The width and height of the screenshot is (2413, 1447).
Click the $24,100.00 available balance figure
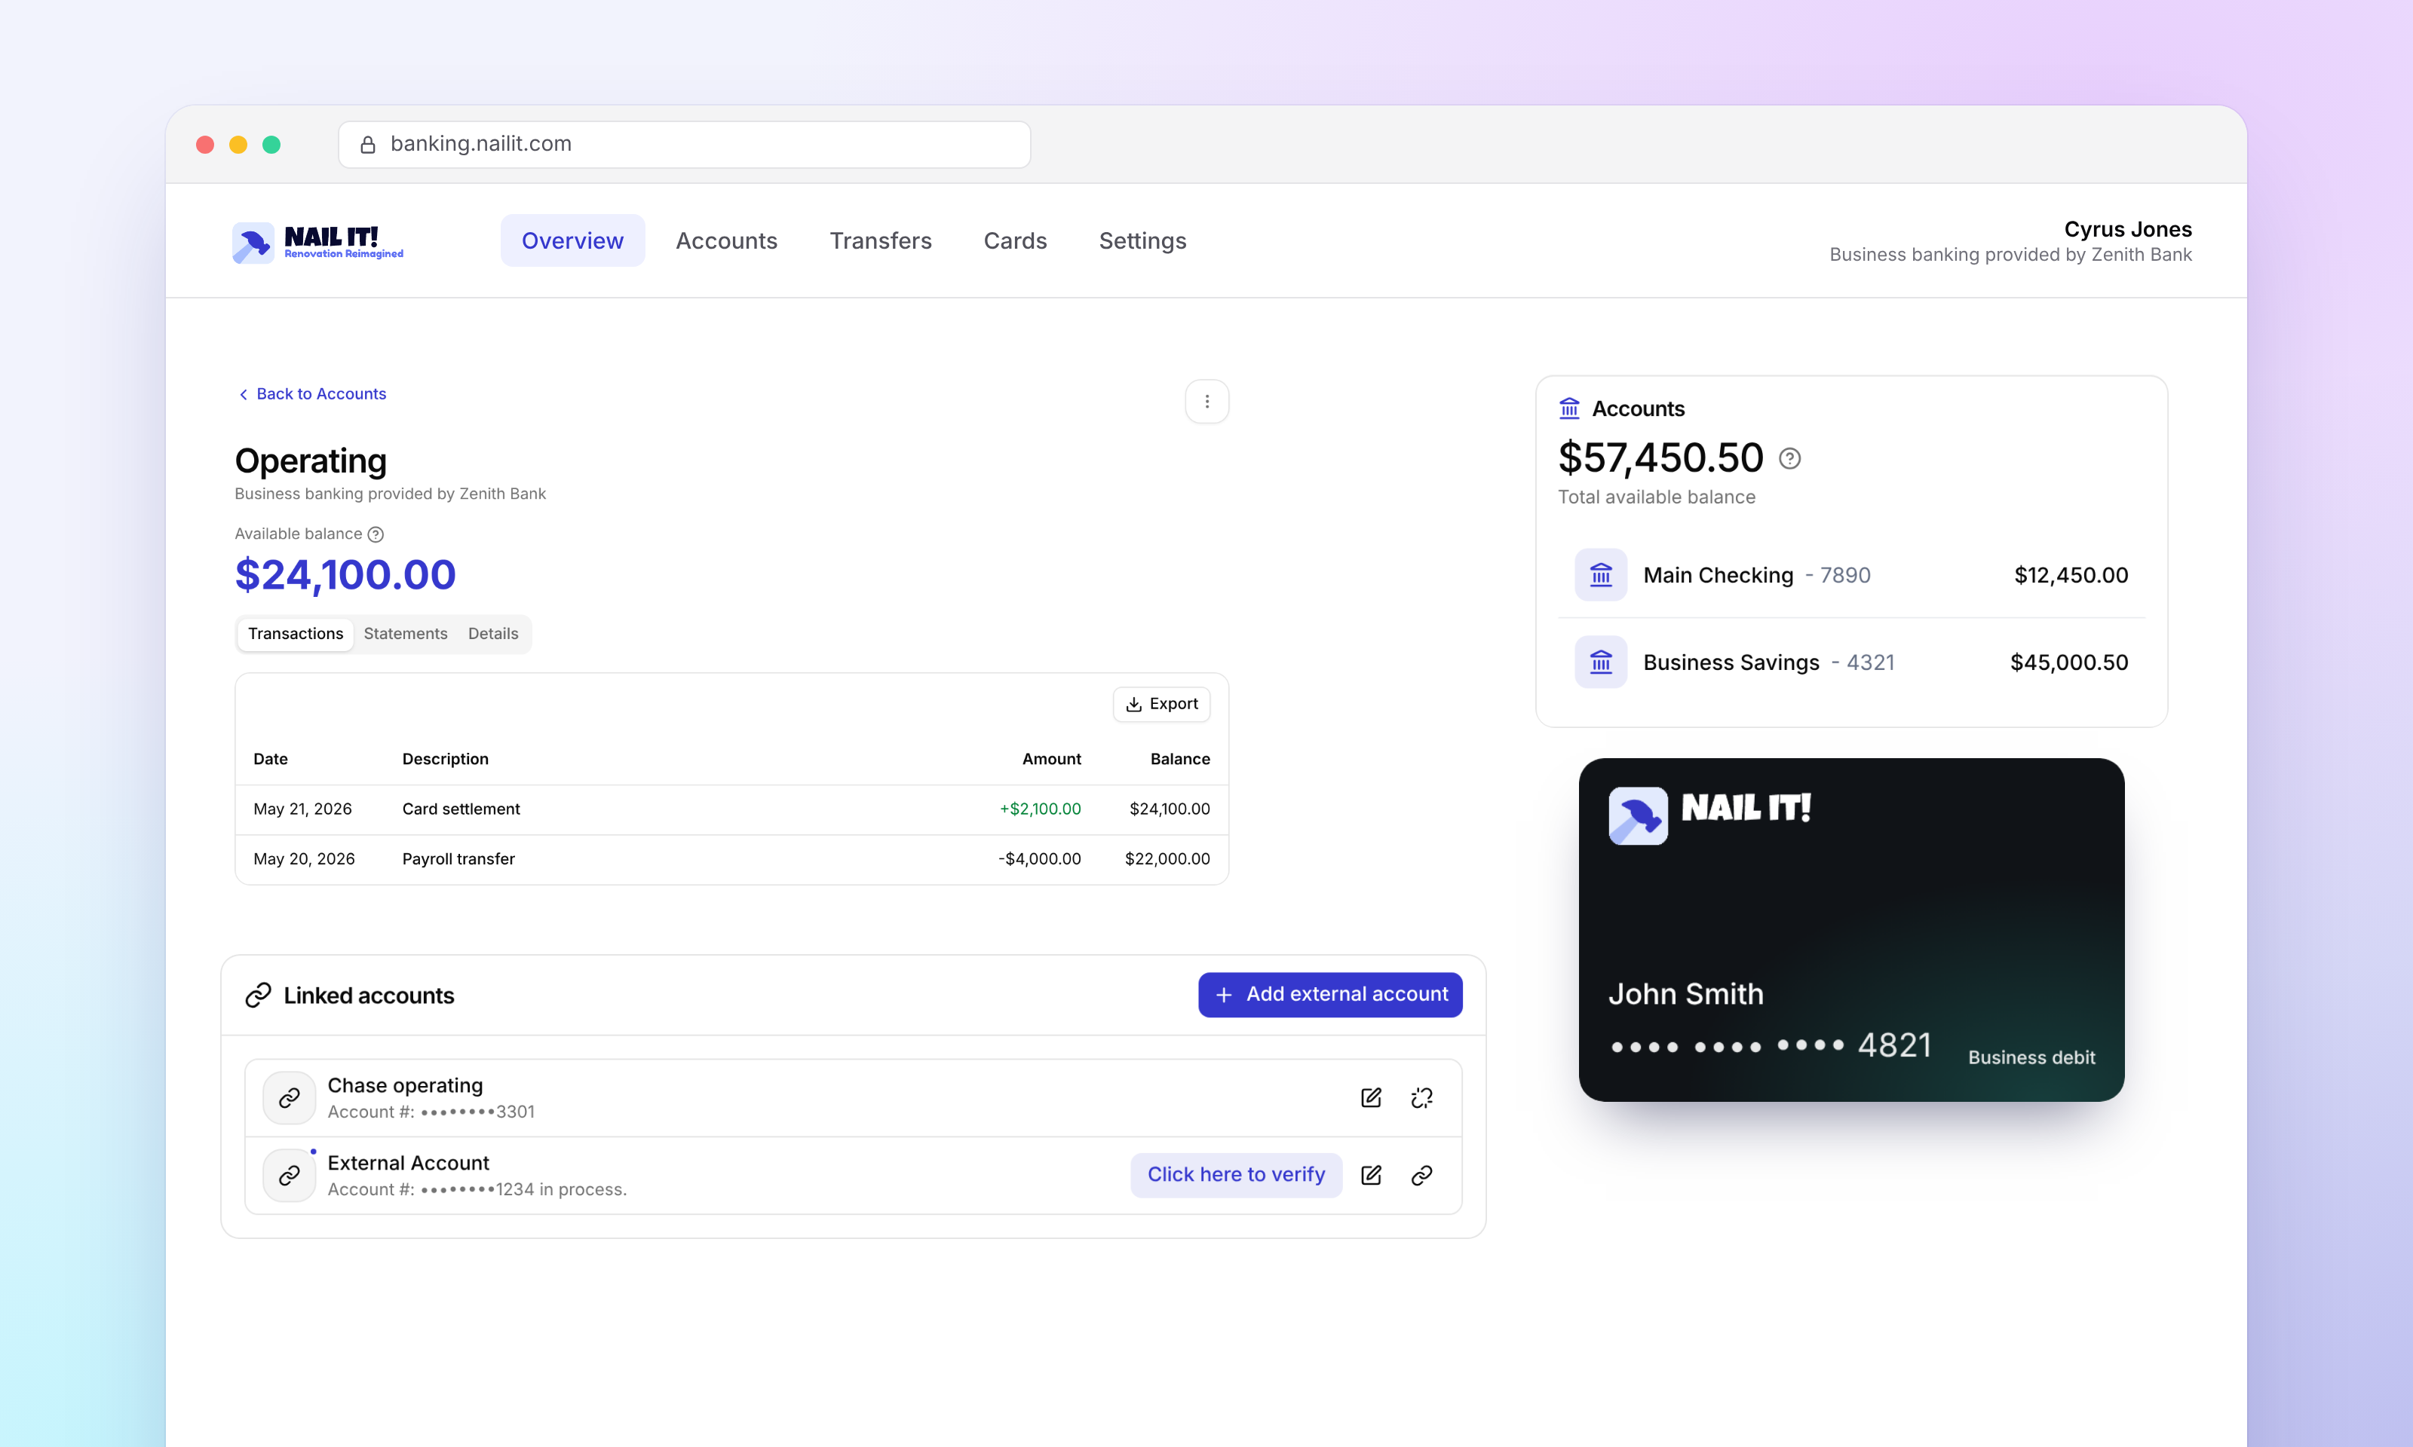coord(345,574)
